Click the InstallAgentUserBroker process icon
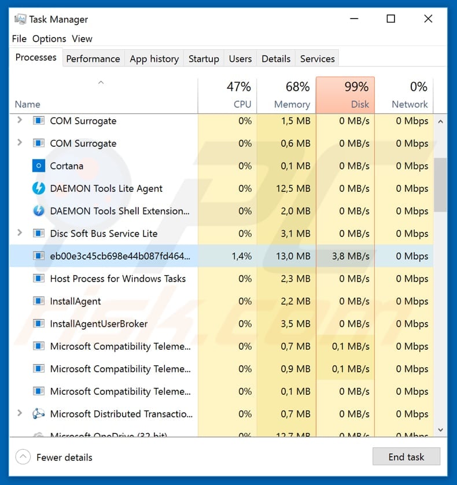The width and height of the screenshot is (457, 485). pos(39,324)
